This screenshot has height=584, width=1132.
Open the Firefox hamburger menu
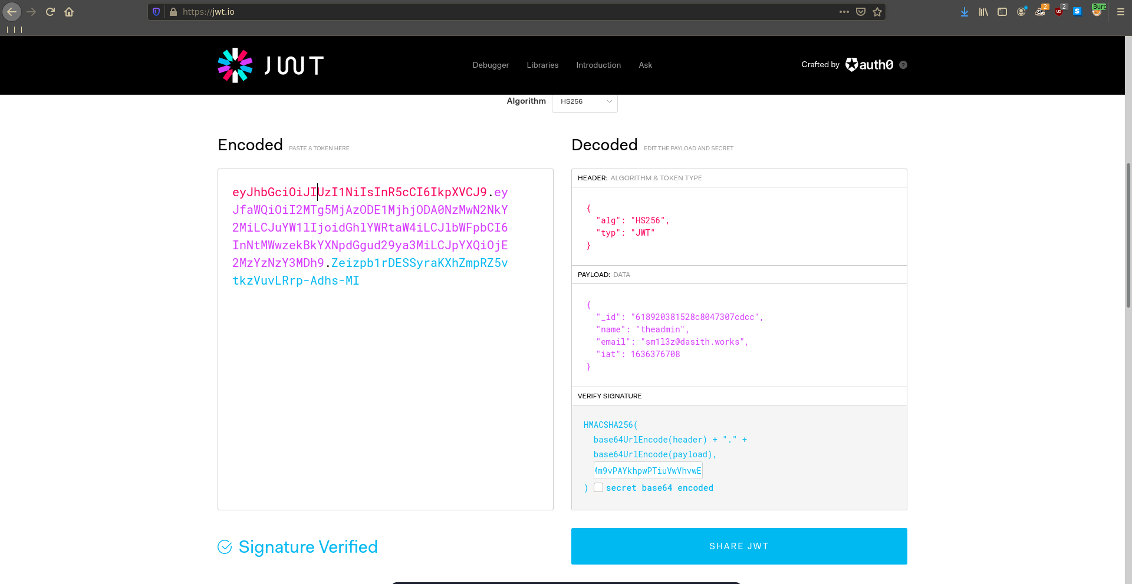[x=1121, y=12]
